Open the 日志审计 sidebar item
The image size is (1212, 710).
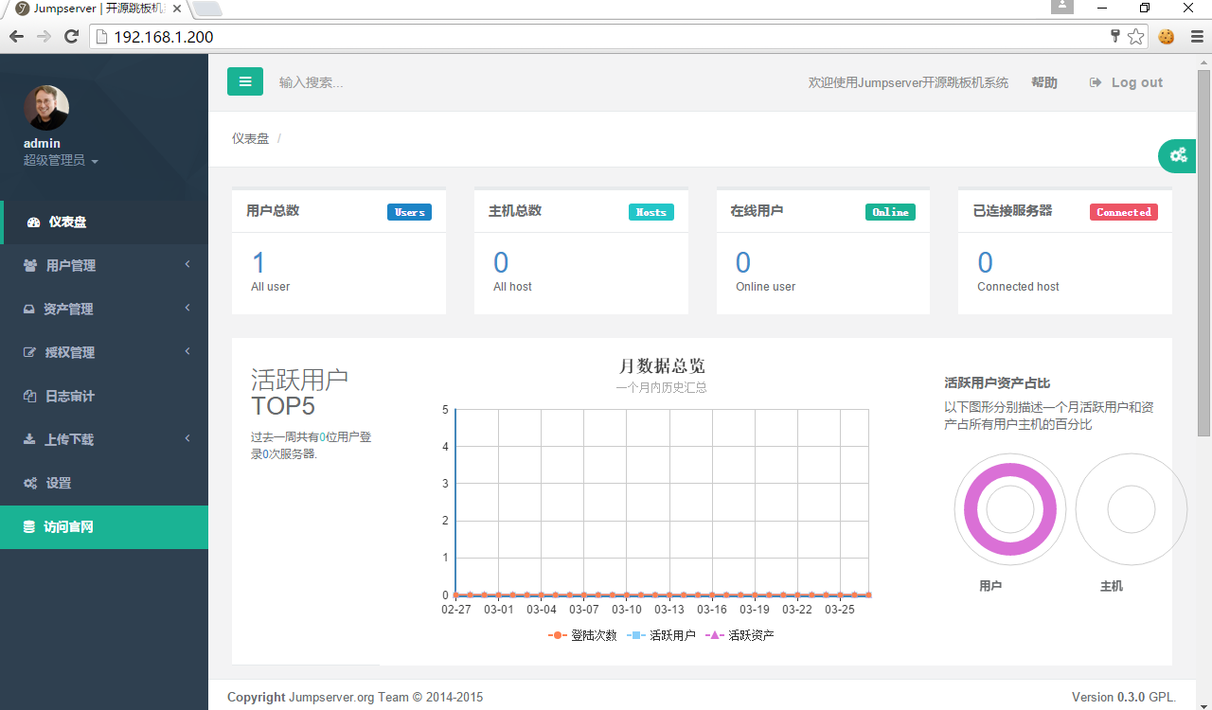[x=104, y=397]
